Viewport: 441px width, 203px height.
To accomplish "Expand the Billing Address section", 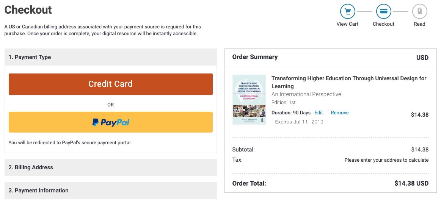I will click(110, 167).
